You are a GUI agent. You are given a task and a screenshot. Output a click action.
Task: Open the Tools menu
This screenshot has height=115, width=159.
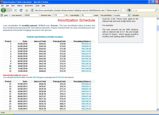37,6
